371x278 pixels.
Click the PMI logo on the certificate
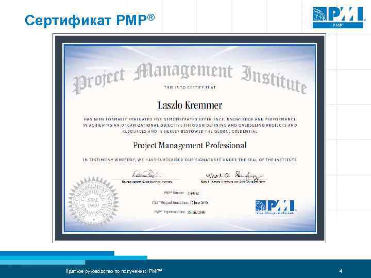coord(275,207)
